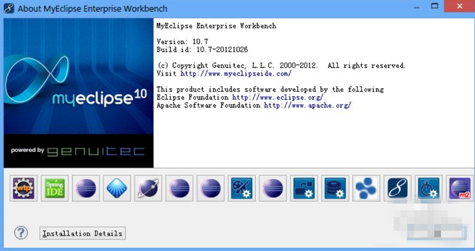Viewport: 475px width, 251px height.
Task: Follow the www.apache.org link
Action: point(307,105)
